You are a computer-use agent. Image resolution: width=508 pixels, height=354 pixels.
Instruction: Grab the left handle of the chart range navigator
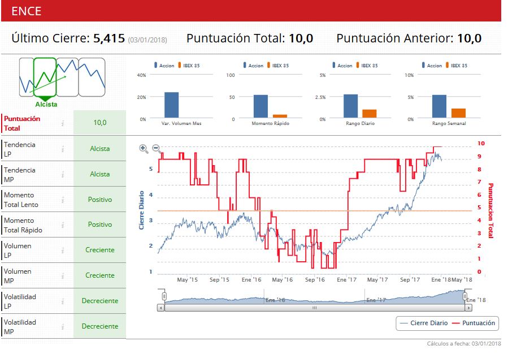point(164,296)
